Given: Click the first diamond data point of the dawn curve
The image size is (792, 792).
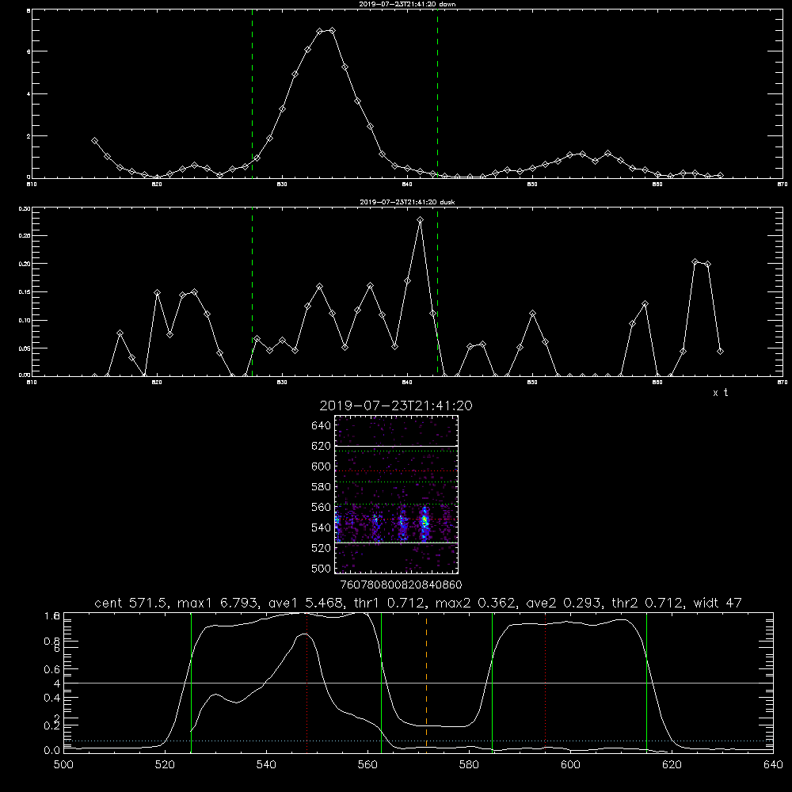Looking at the screenshot, I should (x=94, y=141).
